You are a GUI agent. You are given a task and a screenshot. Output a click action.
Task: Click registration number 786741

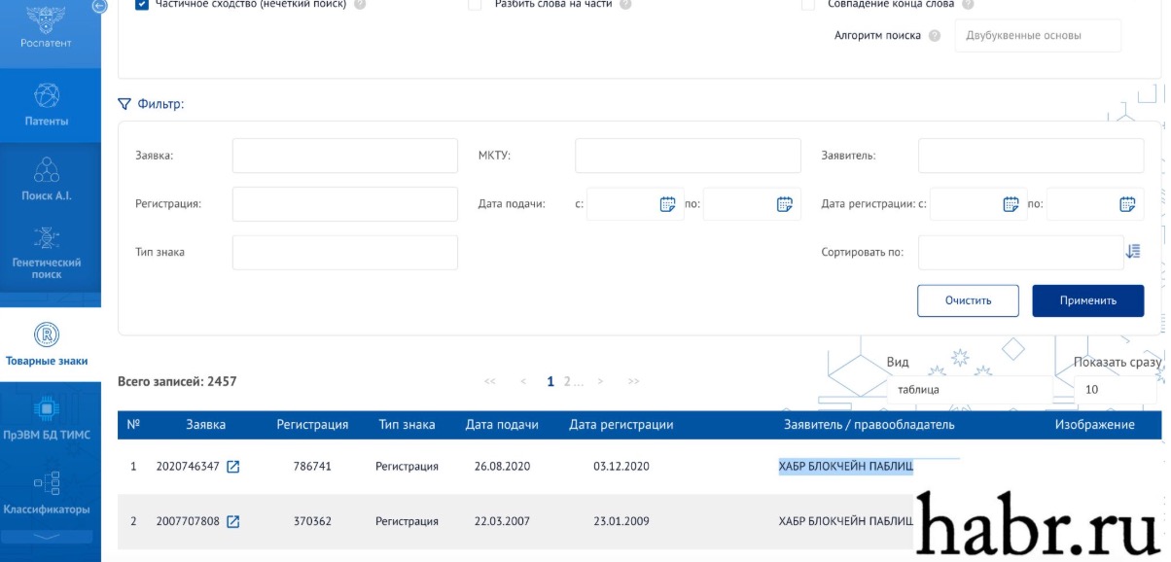[x=312, y=467]
